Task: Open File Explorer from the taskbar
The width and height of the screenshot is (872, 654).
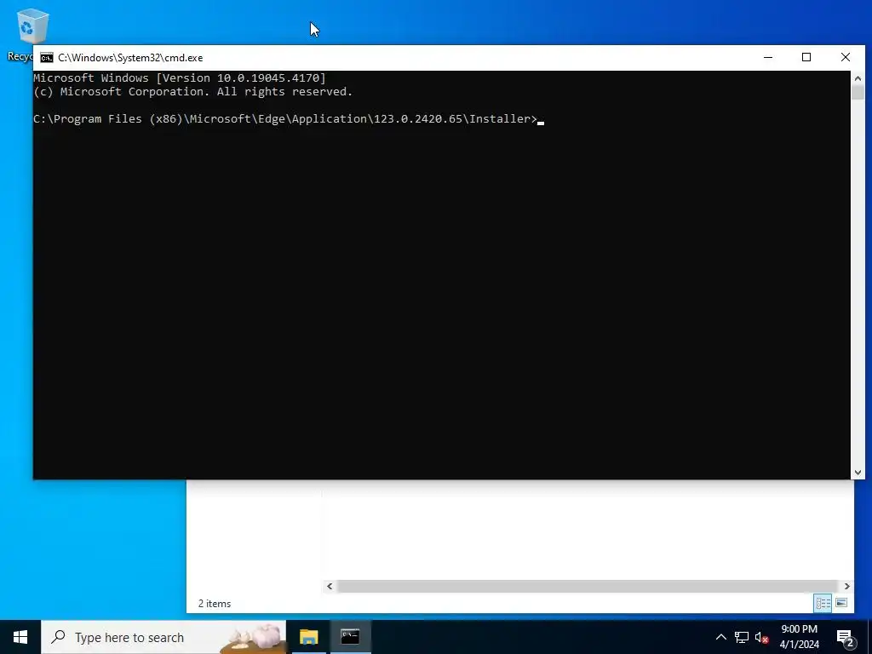Action: (x=308, y=637)
